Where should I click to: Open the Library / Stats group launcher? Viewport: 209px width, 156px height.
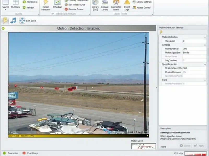tap(152, 14)
